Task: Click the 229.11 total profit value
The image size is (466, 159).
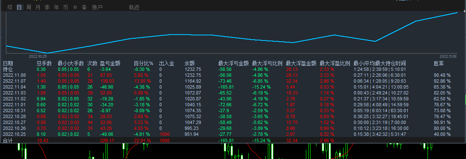Action: tap(107, 140)
